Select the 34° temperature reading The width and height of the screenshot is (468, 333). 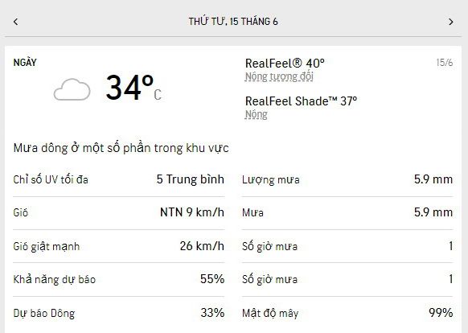pos(133,88)
